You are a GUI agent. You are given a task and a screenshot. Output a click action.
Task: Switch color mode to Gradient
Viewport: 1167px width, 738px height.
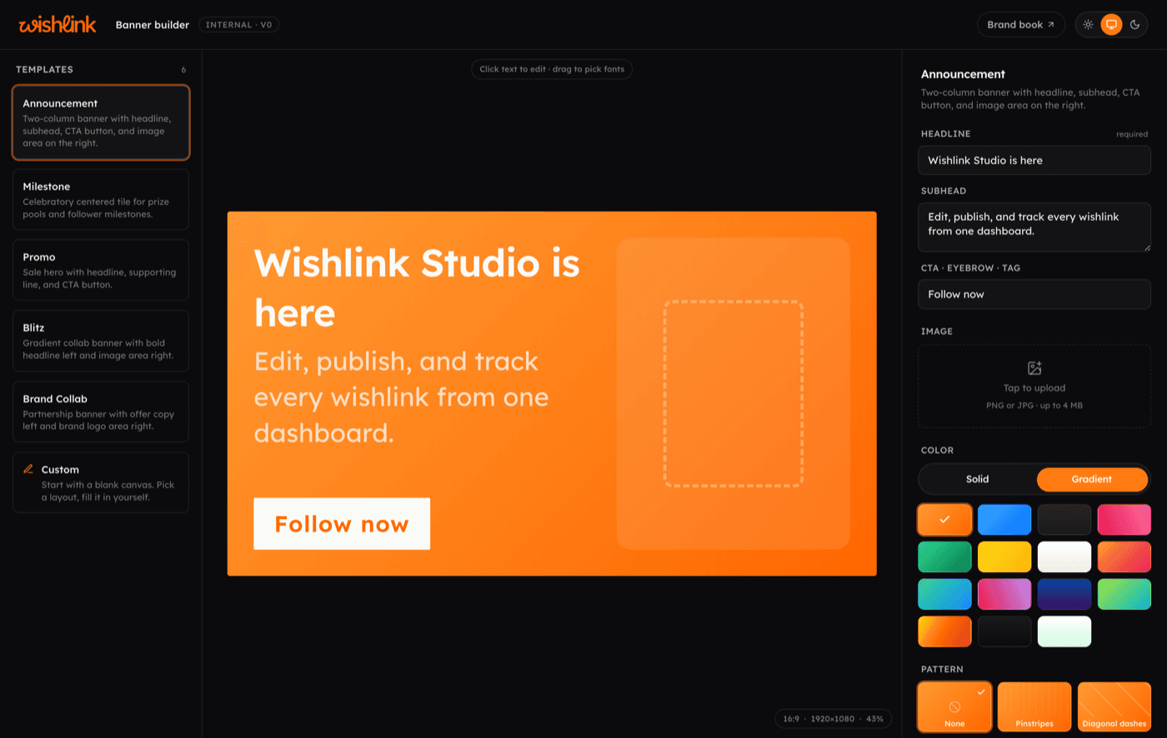(x=1092, y=479)
